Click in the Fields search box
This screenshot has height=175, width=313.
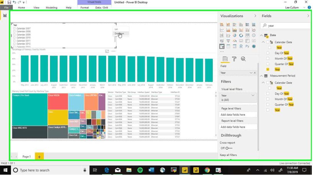tap(286, 26)
